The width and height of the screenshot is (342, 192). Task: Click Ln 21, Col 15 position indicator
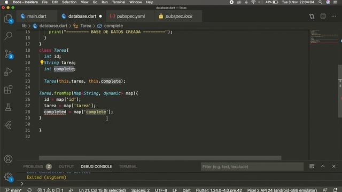pyautogui.click(x=102, y=190)
